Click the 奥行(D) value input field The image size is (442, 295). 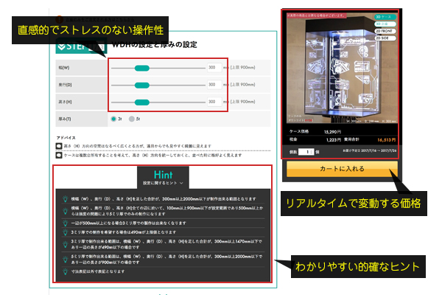point(213,86)
